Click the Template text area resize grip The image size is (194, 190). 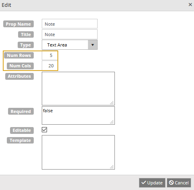tap(112, 167)
